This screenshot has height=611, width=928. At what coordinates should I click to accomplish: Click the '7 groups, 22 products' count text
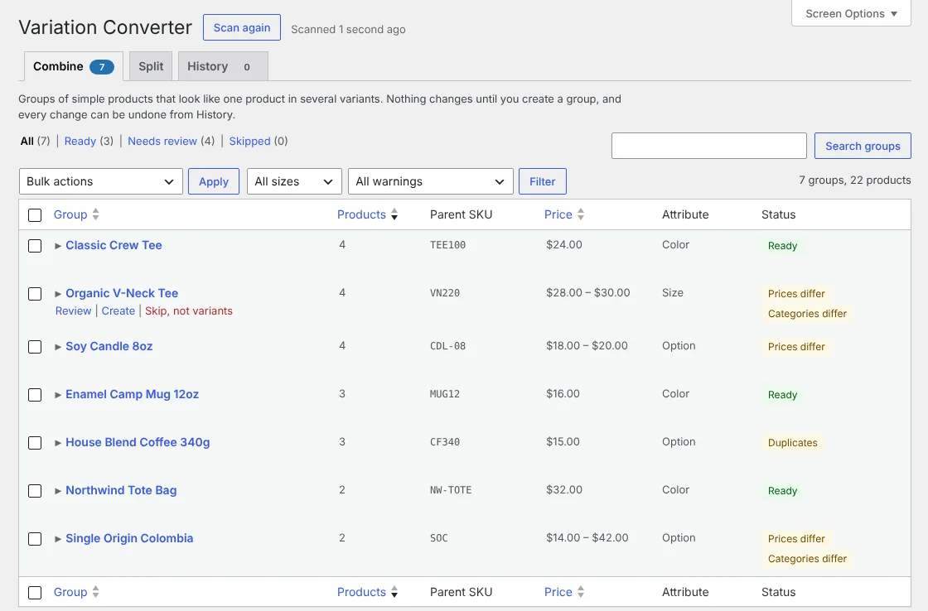854,180
